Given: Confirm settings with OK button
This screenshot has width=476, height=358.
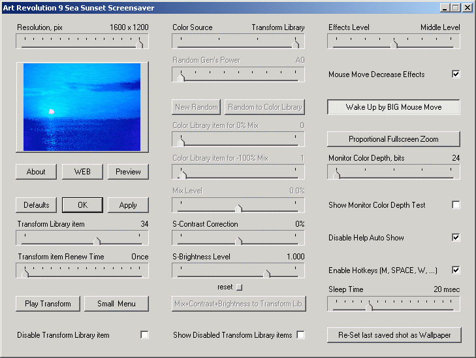Looking at the screenshot, I should (x=82, y=205).
